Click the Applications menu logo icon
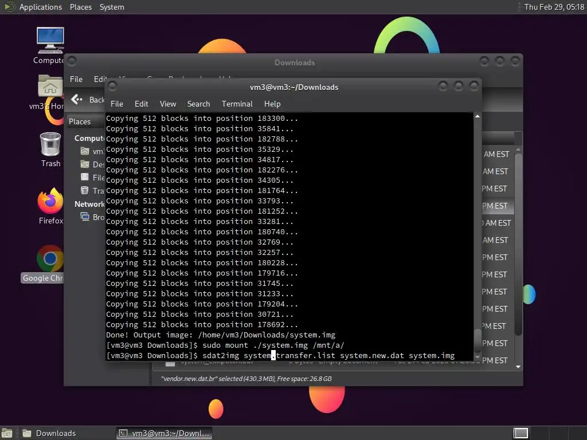Viewport: 587px width, 440px height. click(9, 7)
